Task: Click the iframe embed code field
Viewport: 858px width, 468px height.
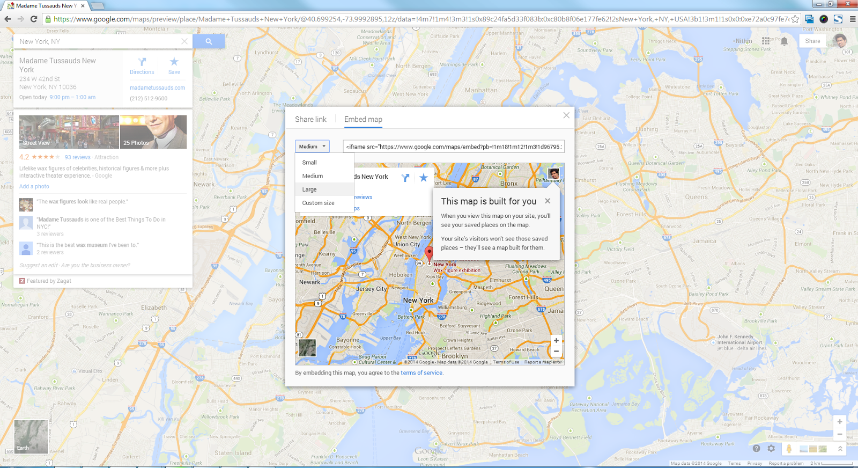Action: 454,147
